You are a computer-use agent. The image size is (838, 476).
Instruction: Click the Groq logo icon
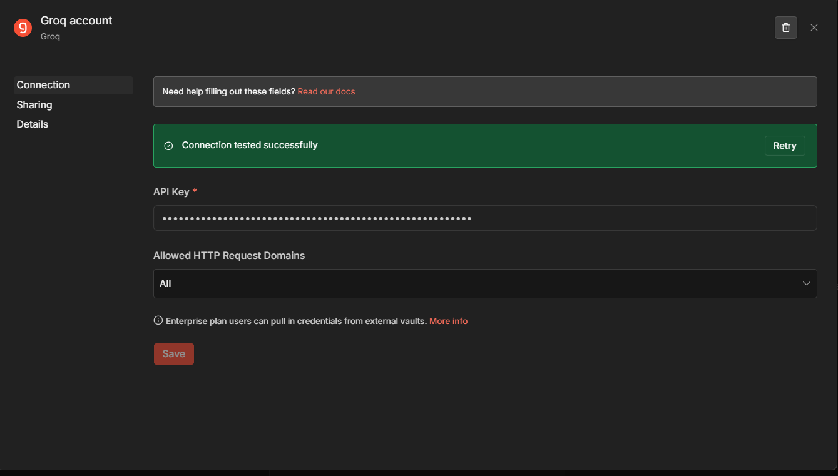tap(23, 28)
